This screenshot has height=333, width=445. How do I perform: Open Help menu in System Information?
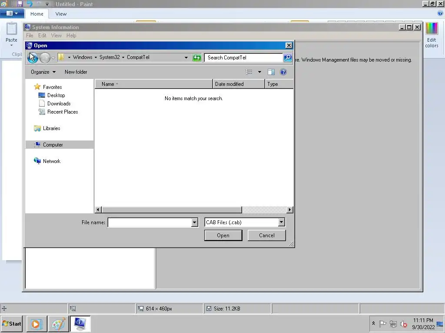pyautogui.click(x=71, y=36)
